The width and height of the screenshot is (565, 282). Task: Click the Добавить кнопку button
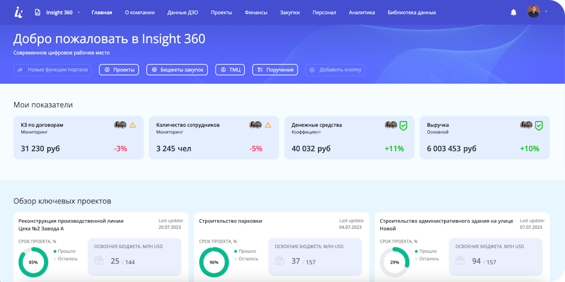point(335,70)
